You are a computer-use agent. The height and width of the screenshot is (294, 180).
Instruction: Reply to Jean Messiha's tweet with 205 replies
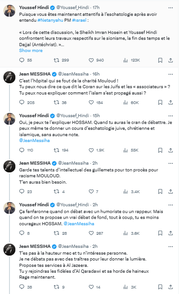click(x=22, y=102)
